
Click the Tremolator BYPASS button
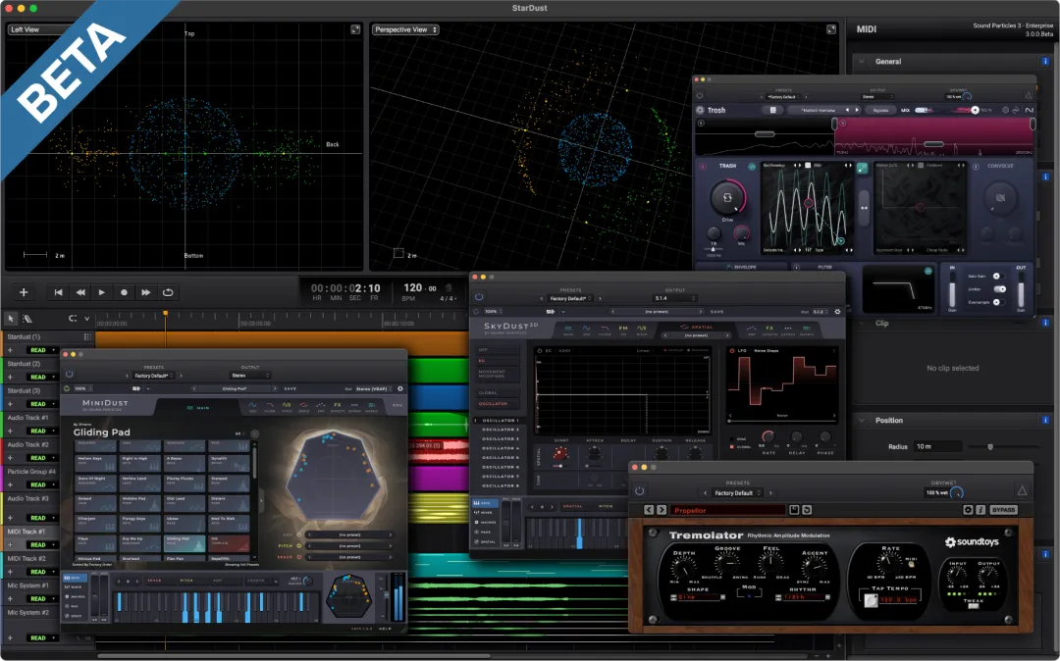click(x=1002, y=510)
